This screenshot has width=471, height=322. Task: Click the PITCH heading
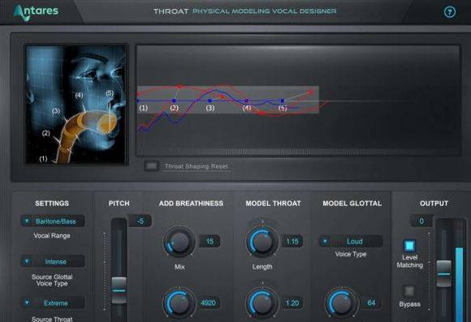[119, 203]
